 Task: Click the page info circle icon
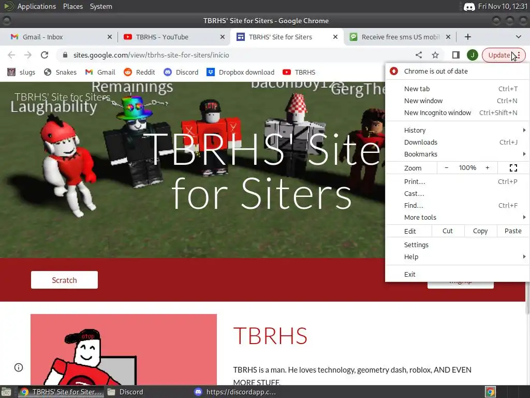19,367
